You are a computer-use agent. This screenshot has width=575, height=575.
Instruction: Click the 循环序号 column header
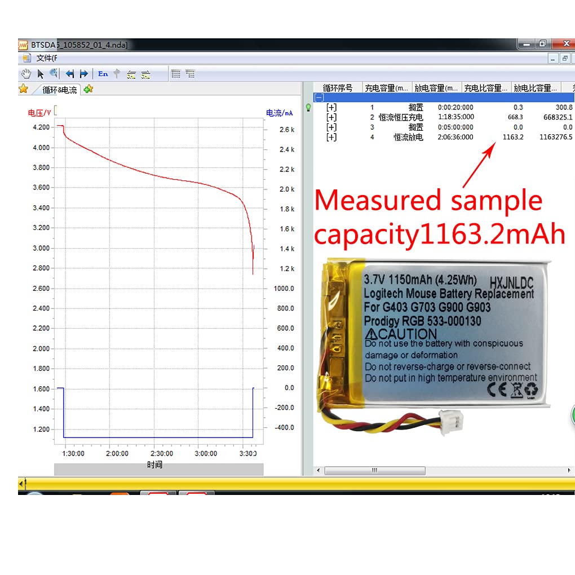click(337, 88)
